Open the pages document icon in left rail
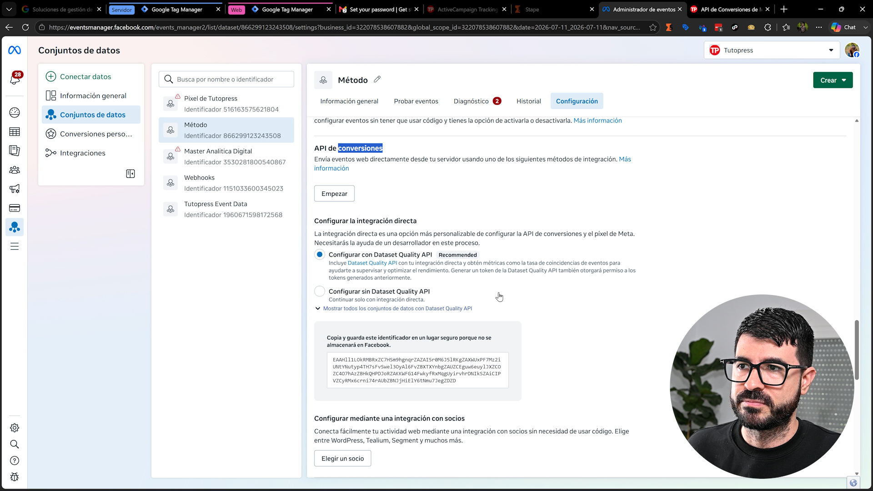 click(x=15, y=150)
